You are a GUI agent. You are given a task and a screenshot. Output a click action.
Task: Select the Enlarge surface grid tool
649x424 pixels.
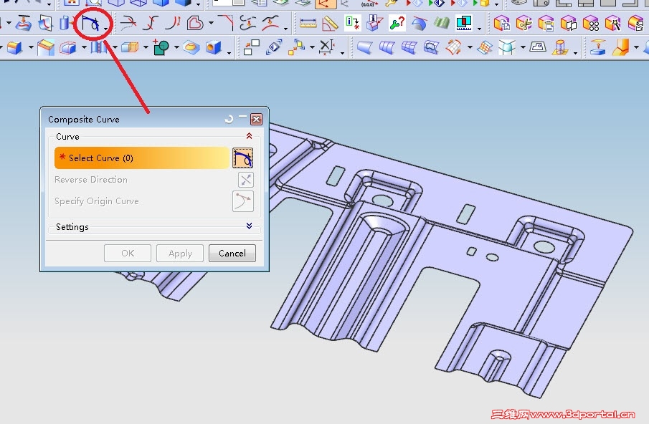click(485, 47)
